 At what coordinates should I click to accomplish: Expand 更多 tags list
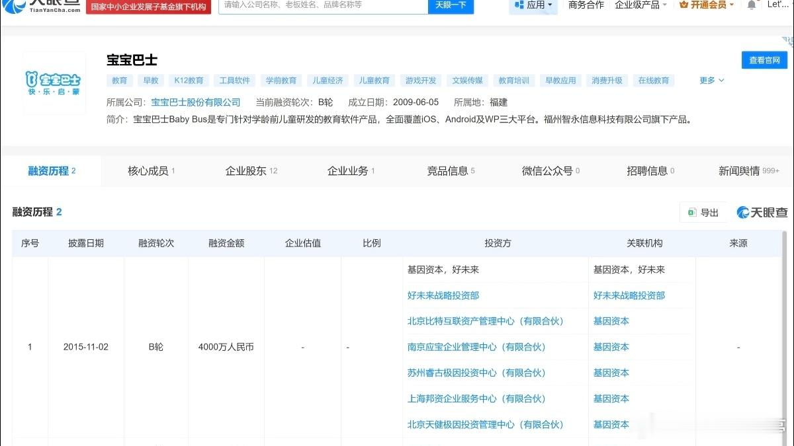(x=712, y=80)
